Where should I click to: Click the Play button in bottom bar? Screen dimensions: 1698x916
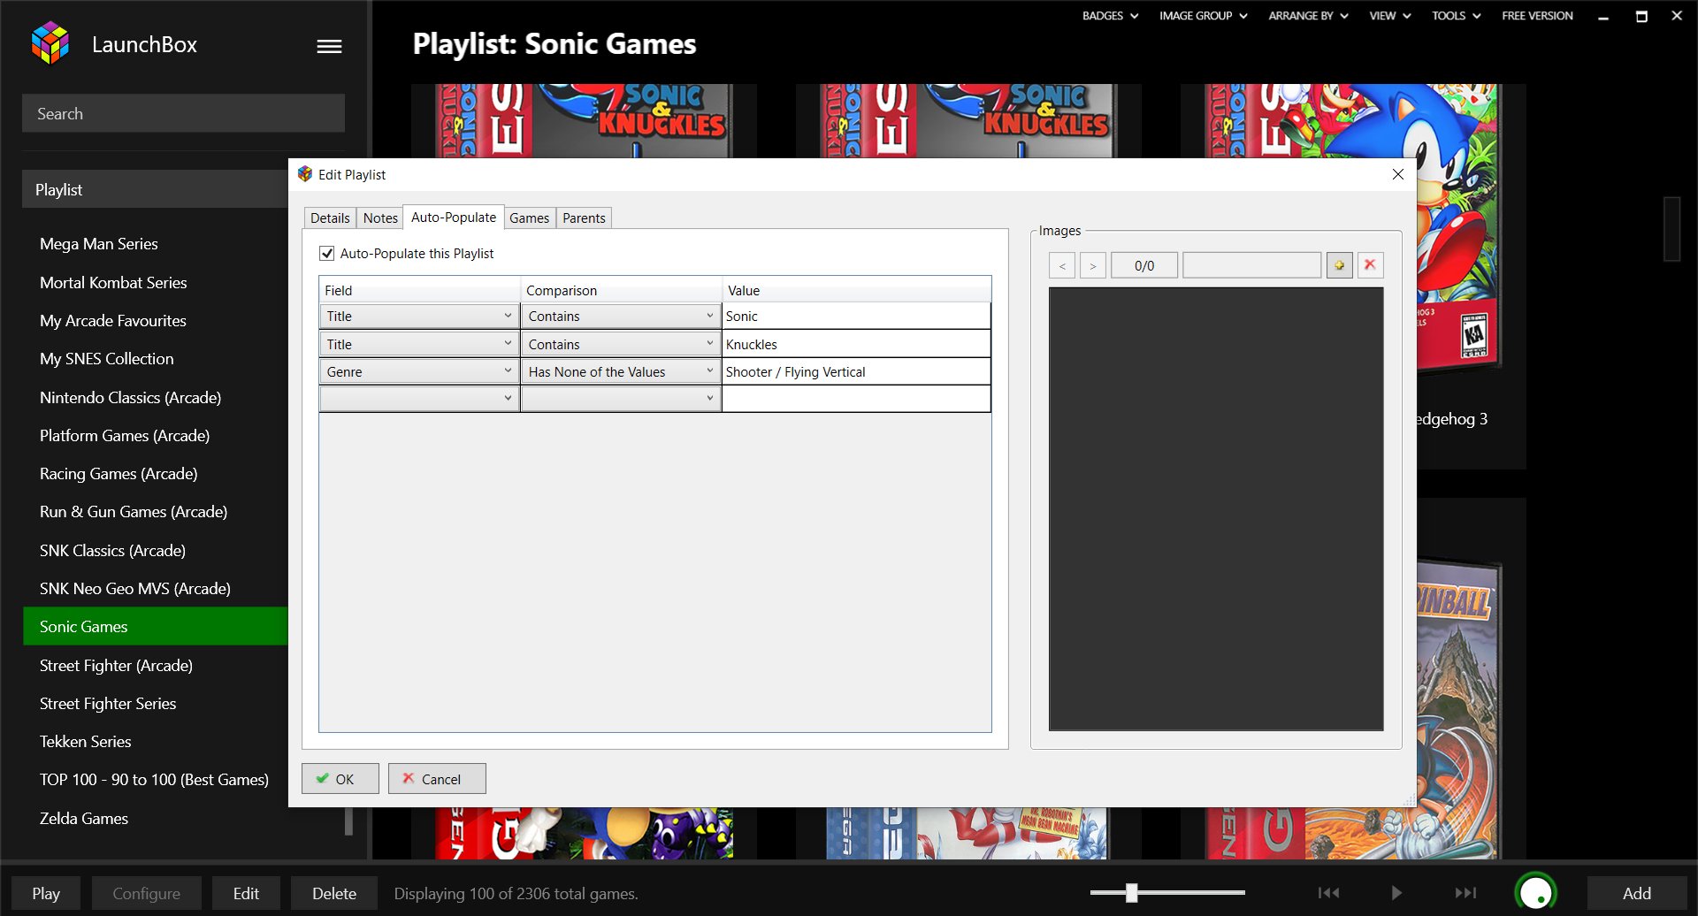pos(46,893)
